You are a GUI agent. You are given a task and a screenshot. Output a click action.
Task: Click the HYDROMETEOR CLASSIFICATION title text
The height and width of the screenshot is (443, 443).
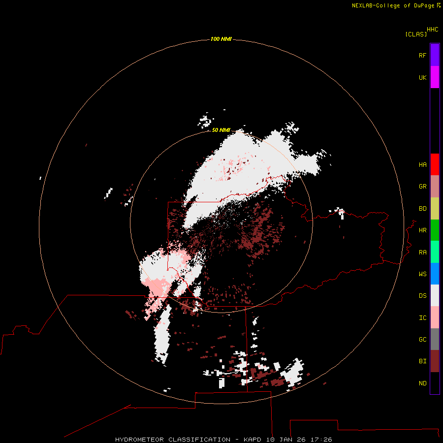[173, 440]
